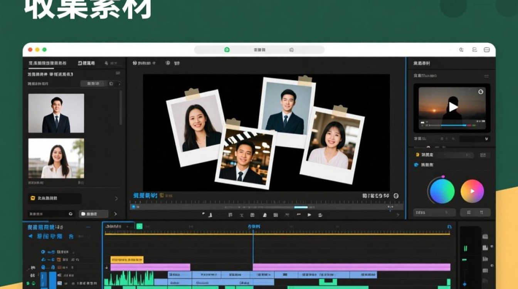Select the grid overlay icon beneath the preview
This screenshot has width=518, height=289.
click(x=276, y=215)
